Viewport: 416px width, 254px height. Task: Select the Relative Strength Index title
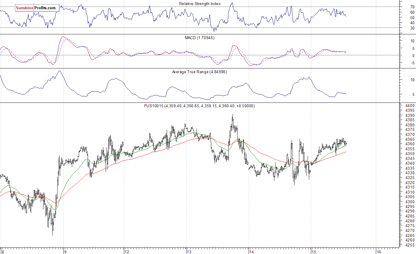(x=200, y=4)
